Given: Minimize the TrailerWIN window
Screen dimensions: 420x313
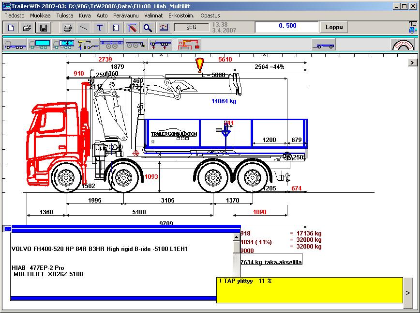Looking at the screenshot, I should [397, 6].
